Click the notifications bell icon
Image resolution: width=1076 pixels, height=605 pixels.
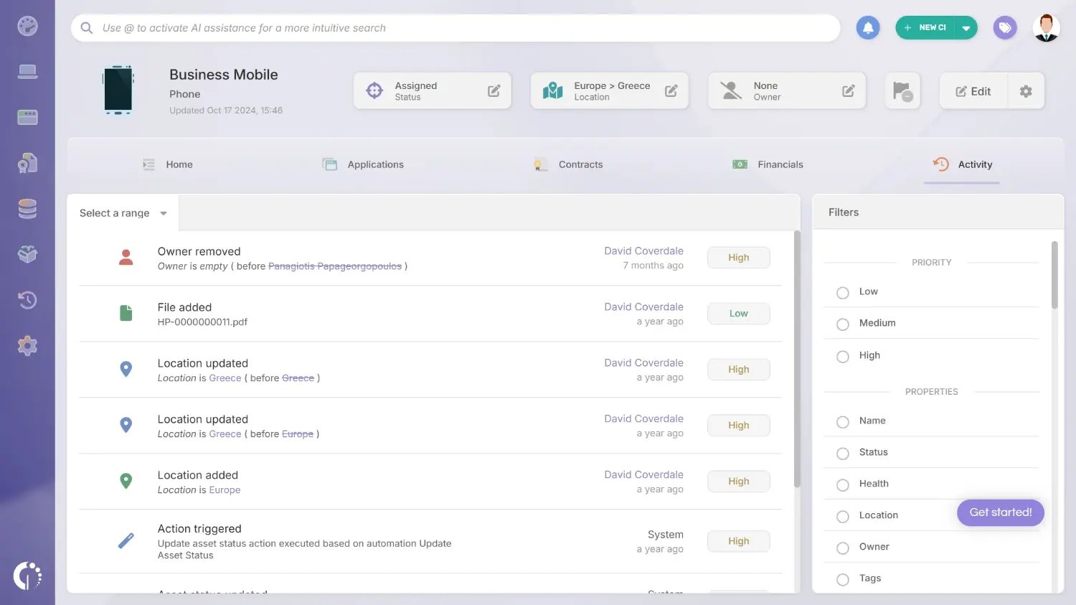(868, 28)
